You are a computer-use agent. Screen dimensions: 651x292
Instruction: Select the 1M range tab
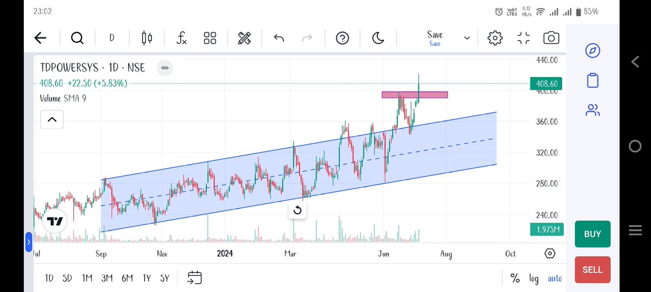pyautogui.click(x=87, y=278)
